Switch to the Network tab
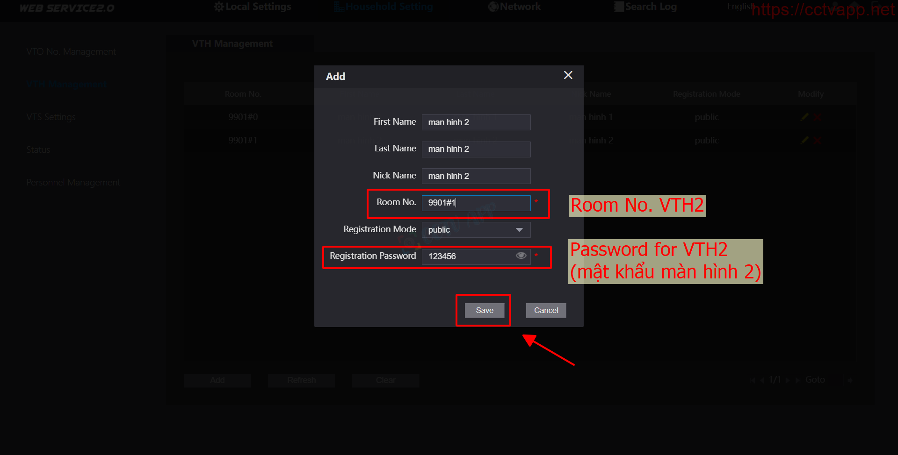The width and height of the screenshot is (898, 455). tap(514, 7)
